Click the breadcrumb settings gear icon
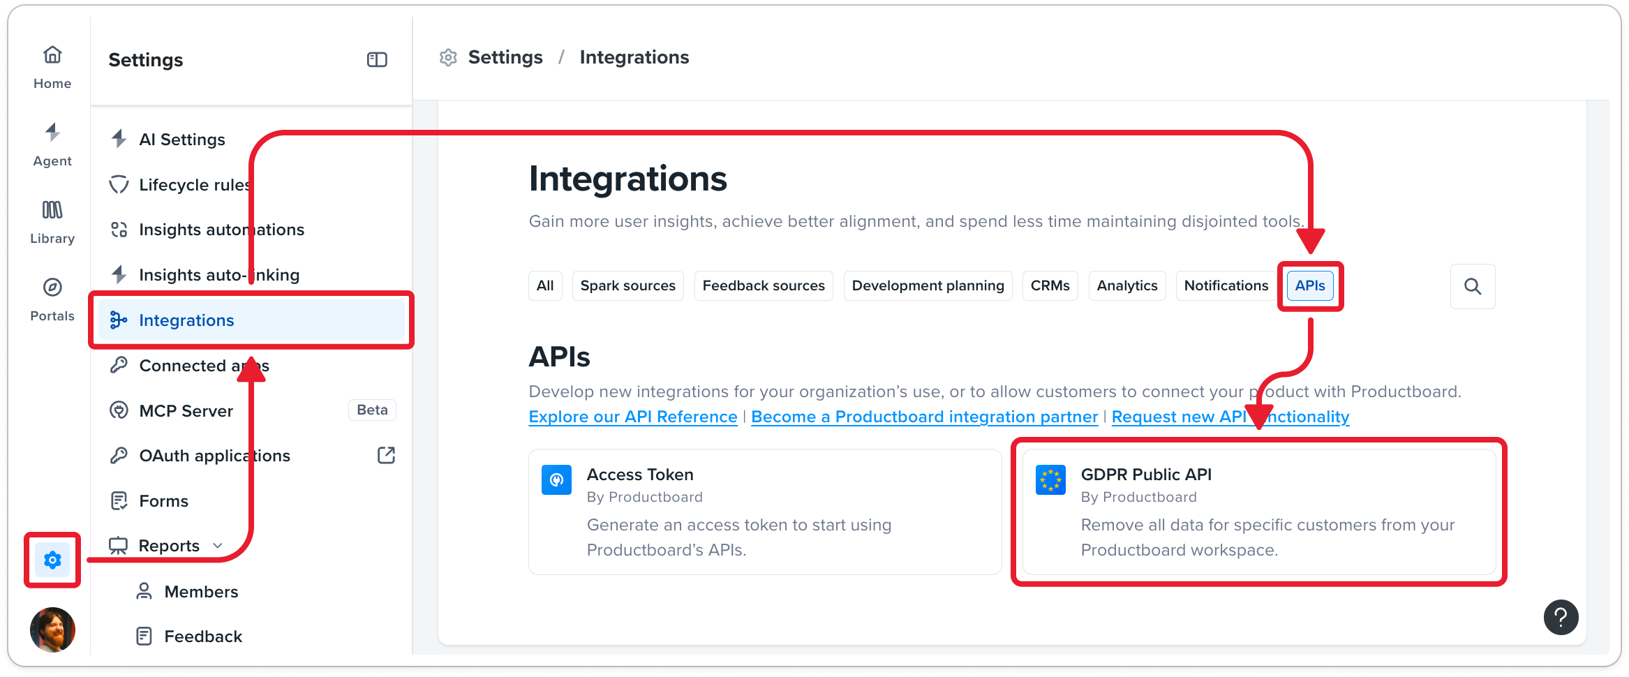Viewport: 1629px width, 677px height. pyautogui.click(x=448, y=57)
